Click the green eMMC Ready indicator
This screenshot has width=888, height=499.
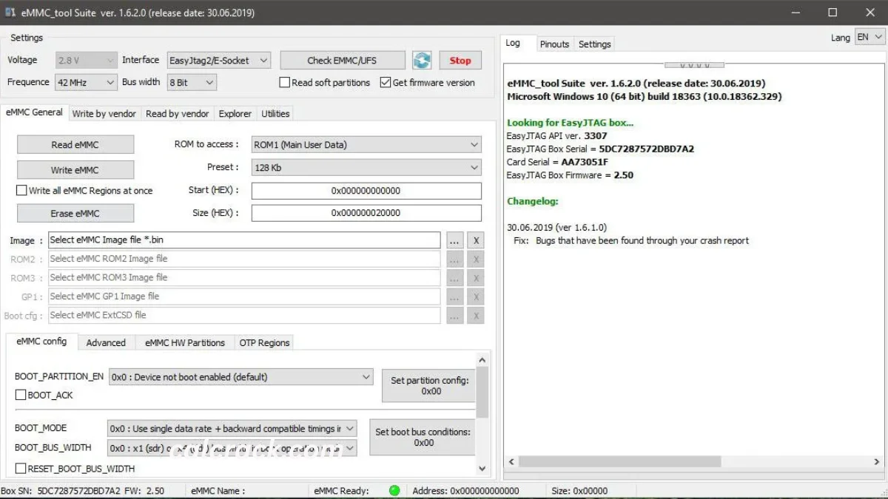coord(394,490)
